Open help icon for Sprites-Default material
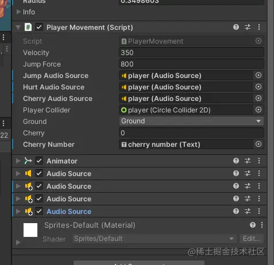Viewport: 274px width, 265px height. 253,225
